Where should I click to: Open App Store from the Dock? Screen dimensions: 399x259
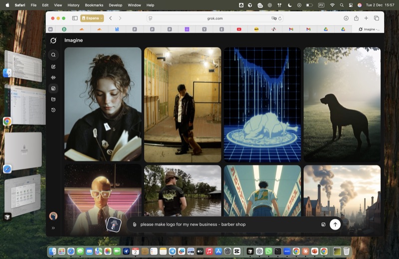click(x=218, y=252)
